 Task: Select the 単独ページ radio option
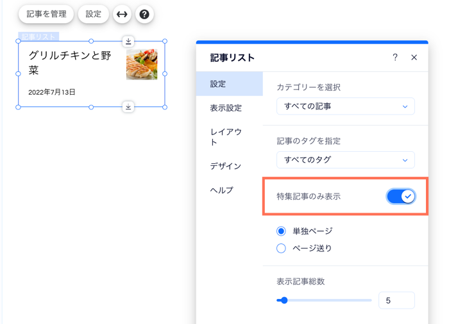point(281,231)
